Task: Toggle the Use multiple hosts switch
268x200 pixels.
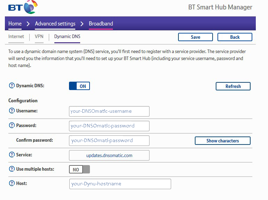Action: pos(79,169)
